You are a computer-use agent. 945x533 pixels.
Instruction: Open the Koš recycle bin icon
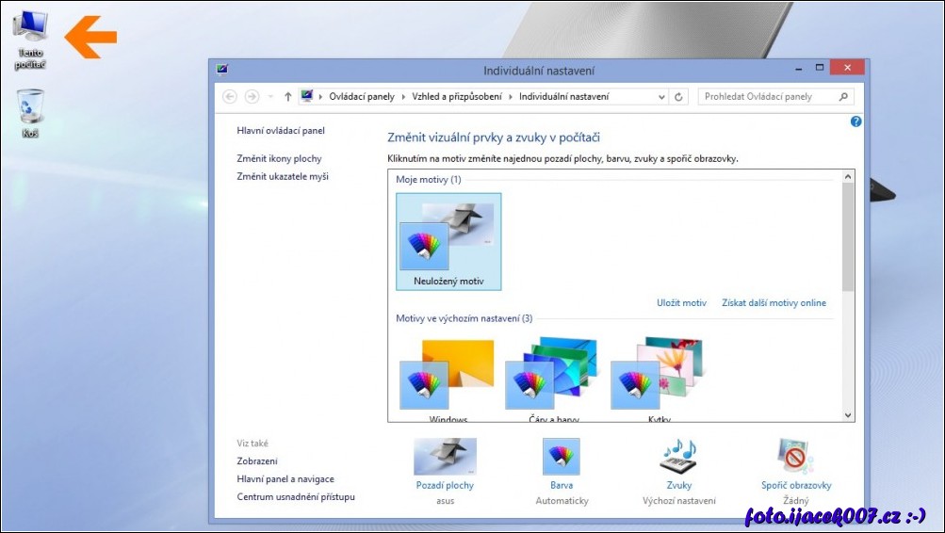point(30,107)
